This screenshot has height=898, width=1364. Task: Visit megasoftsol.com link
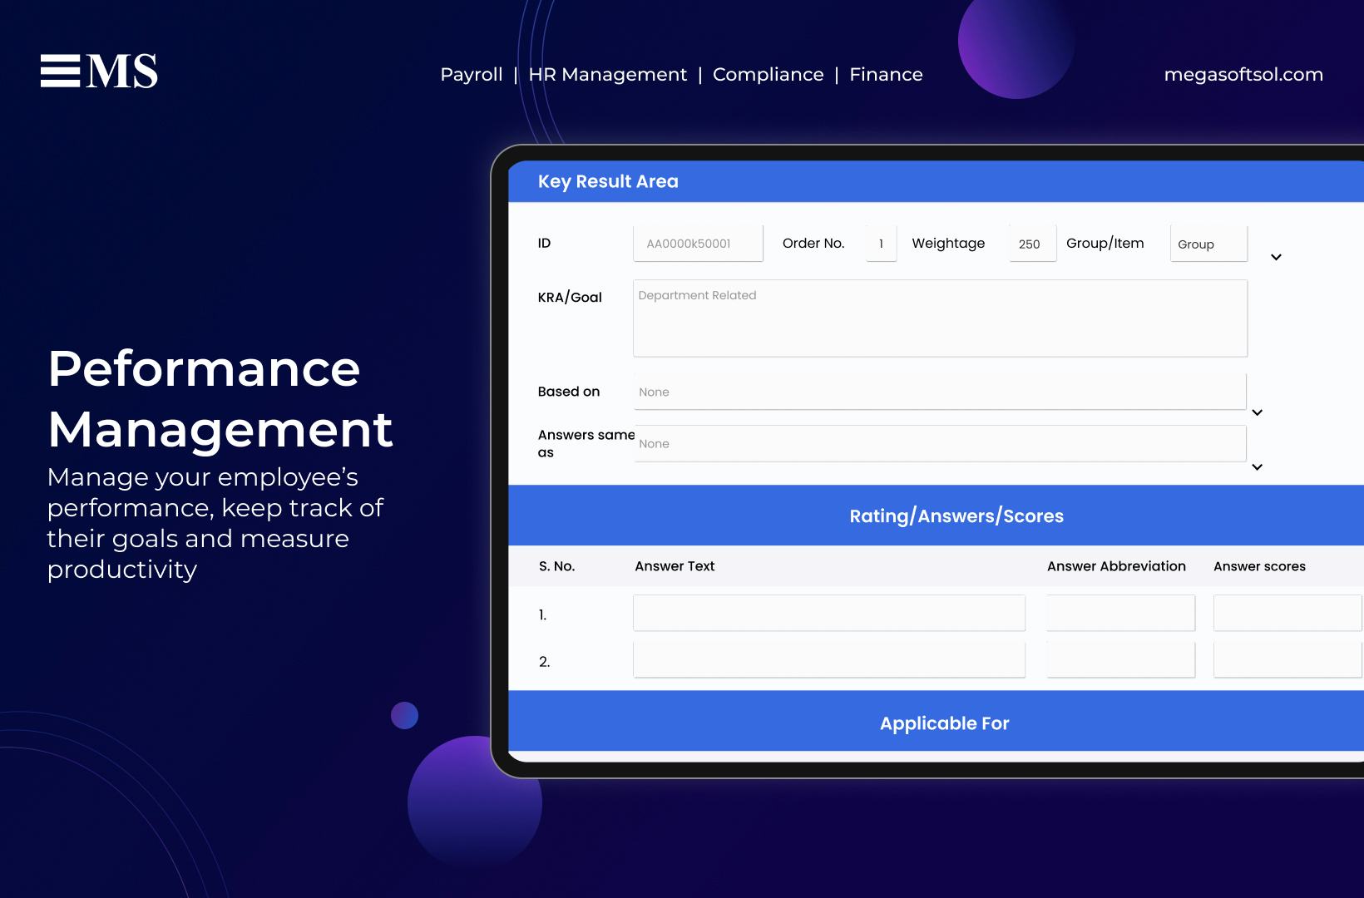click(x=1243, y=74)
